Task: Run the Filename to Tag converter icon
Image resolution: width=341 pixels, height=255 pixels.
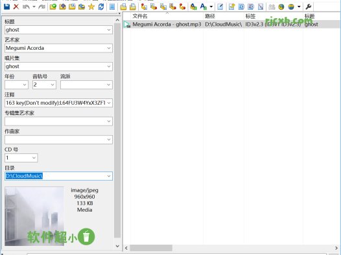Action: coord(154,6)
